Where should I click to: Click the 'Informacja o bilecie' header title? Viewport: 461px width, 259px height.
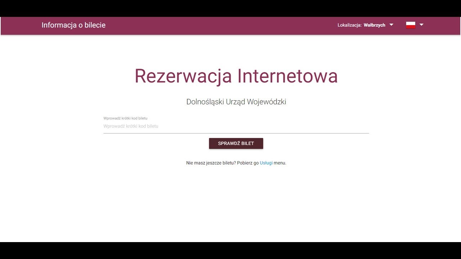pos(73,25)
